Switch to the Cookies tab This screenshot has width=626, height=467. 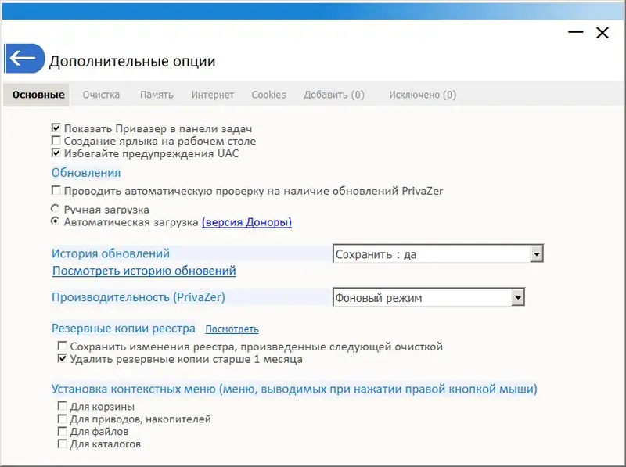(x=268, y=94)
